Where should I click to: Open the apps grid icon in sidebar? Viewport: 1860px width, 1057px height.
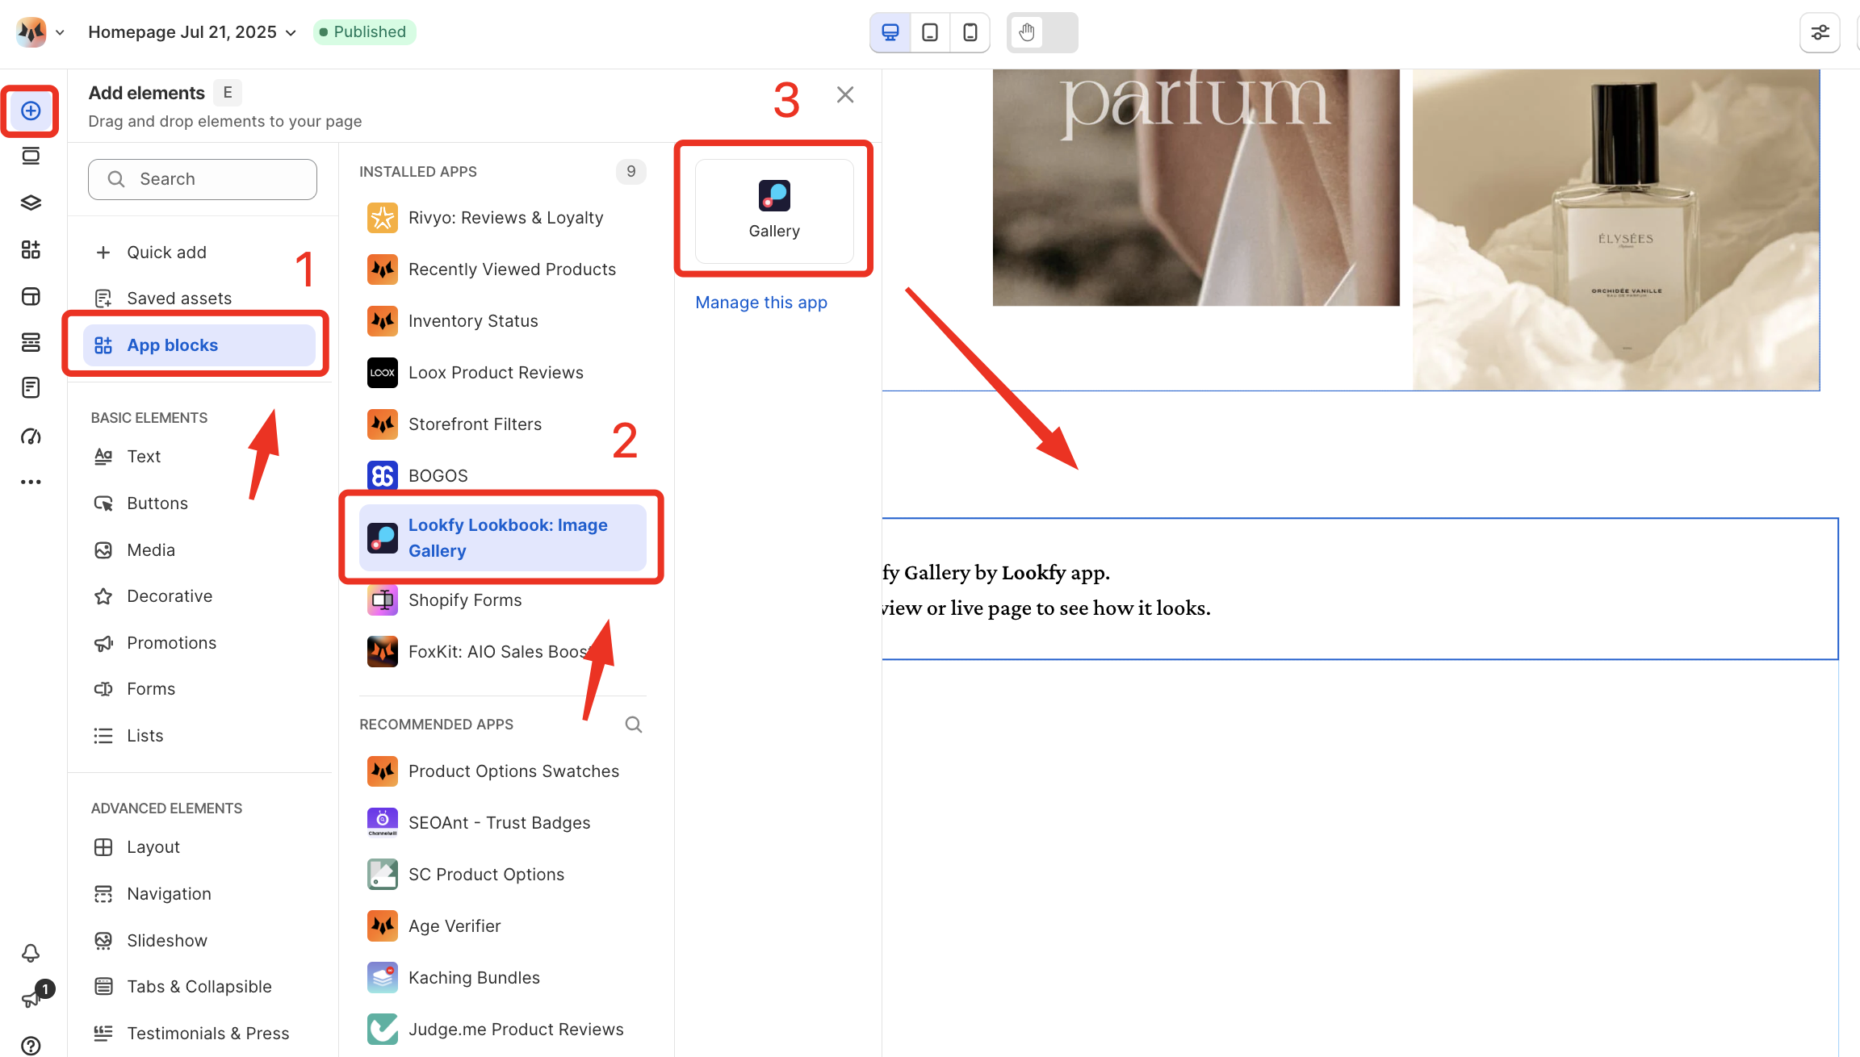tap(31, 249)
